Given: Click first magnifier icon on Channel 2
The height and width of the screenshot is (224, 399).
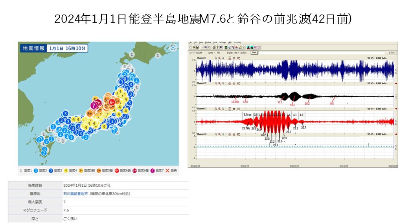Looking at the screenshot, I should click(x=216, y=84).
